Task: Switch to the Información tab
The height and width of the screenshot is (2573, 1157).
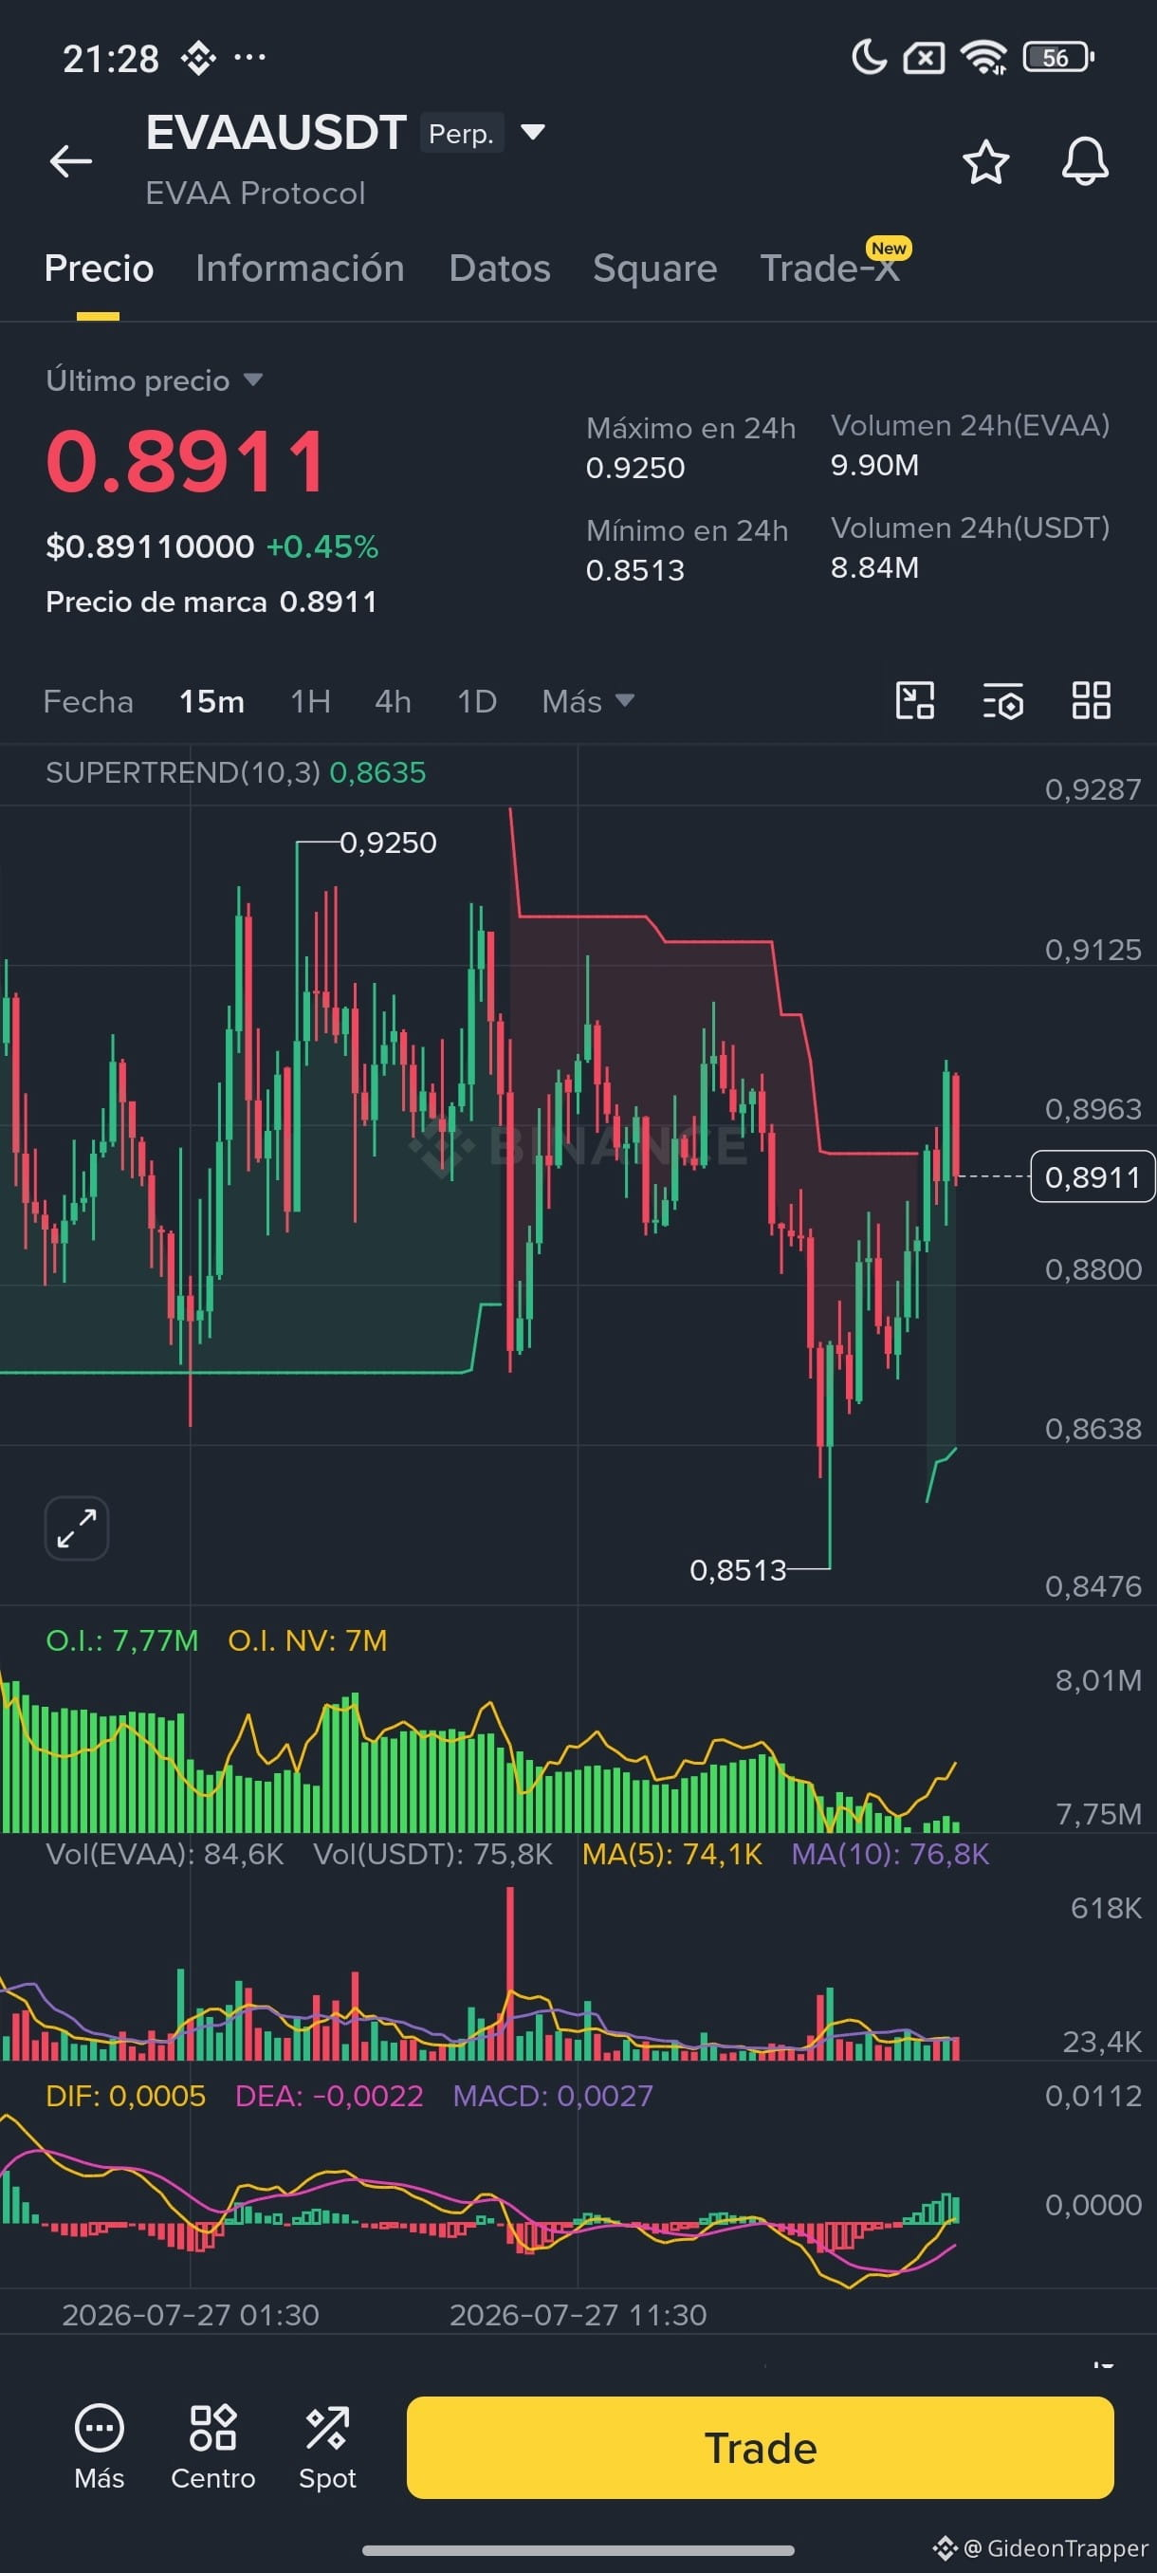Action: pyautogui.click(x=300, y=268)
